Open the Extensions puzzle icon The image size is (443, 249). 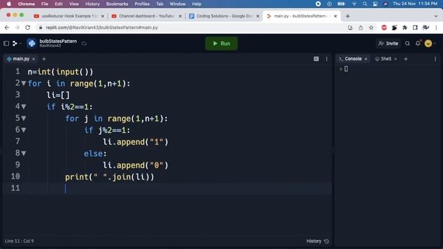(x=404, y=28)
